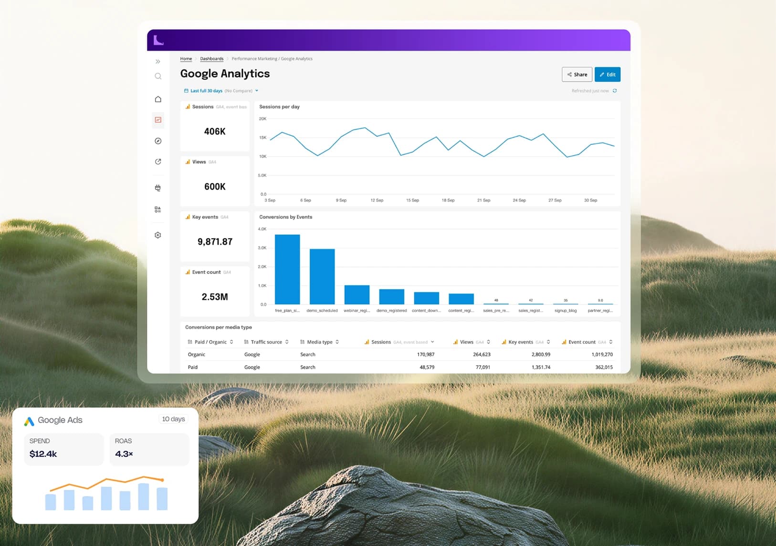
Task: Open the Last full 30 days date dropdown
Action: click(221, 91)
